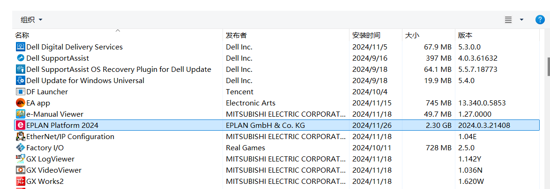Screen dimensions: 550x189
Task: Sort by 安装时间 column header
Action: coord(366,35)
